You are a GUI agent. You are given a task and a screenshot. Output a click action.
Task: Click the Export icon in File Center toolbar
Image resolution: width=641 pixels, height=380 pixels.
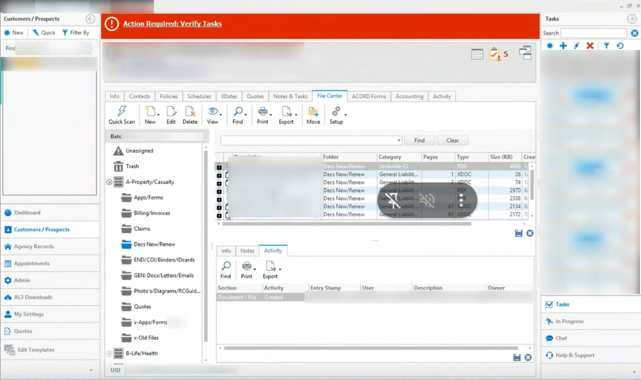click(x=286, y=111)
